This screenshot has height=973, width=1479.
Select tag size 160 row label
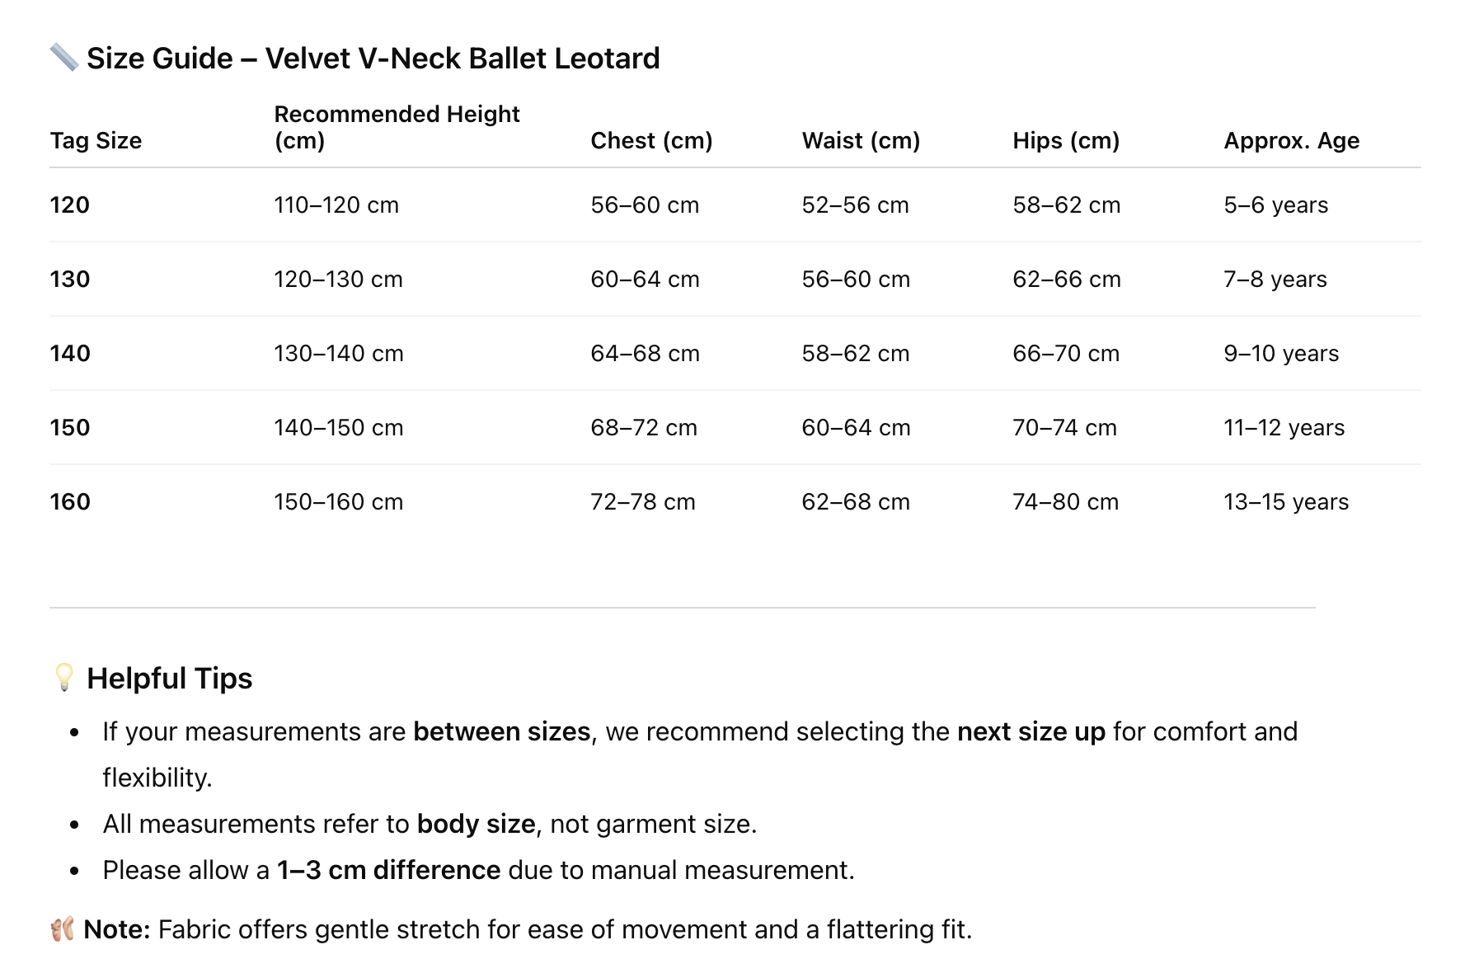[x=70, y=502]
